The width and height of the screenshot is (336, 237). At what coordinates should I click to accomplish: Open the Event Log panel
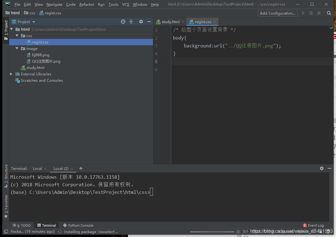tap(316, 225)
